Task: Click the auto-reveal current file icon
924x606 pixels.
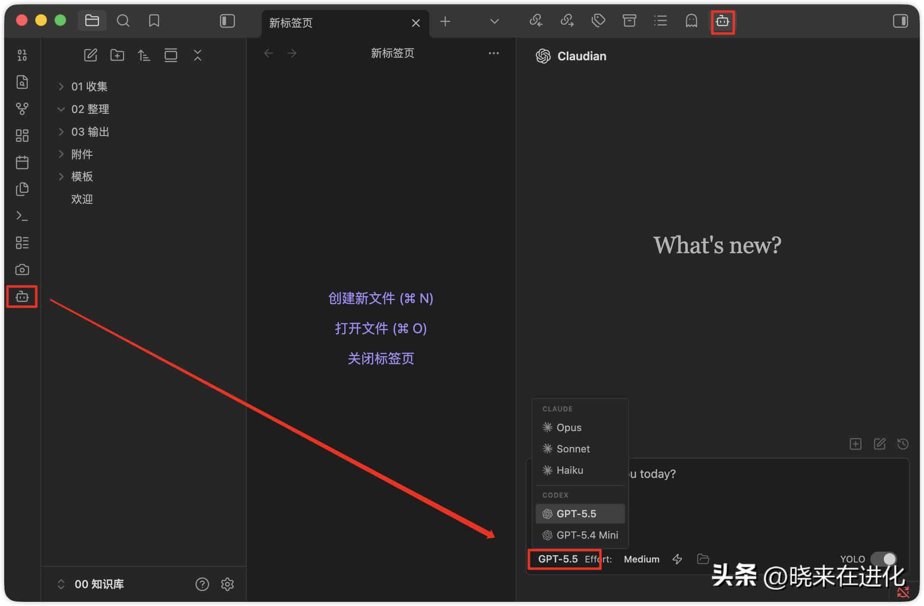Action: (170, 55)
